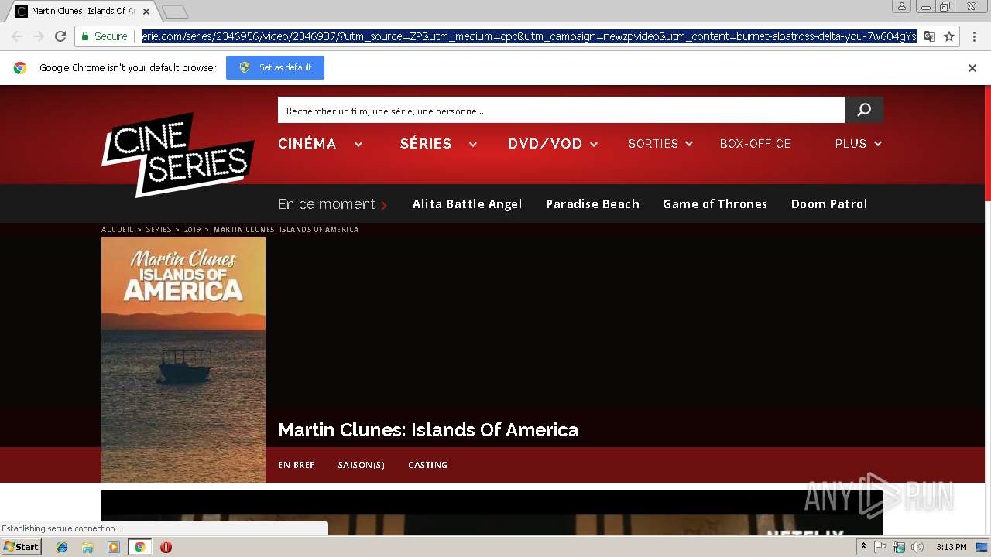Expand the PLUS dropdown chevron
Screen dimensions: 991x557
[x=878, y=144]
